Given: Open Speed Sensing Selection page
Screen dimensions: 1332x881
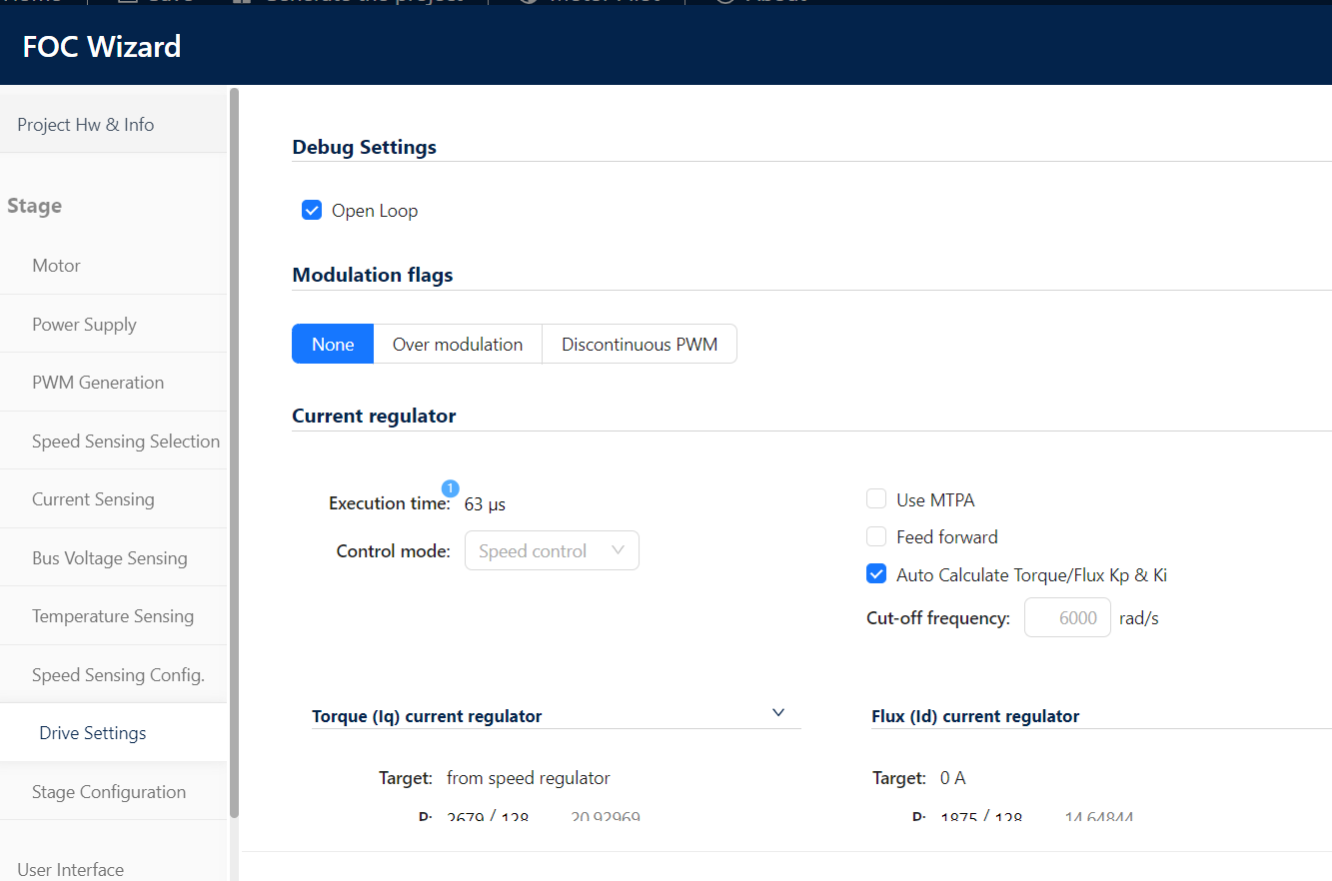Looking at the screenshot, I should click(126, 441).
